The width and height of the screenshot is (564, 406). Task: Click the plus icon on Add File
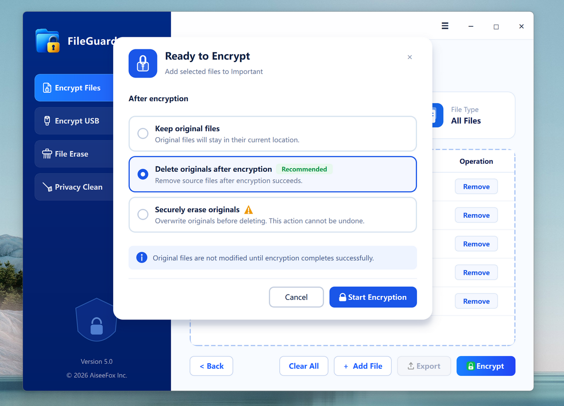click(346, 366)
